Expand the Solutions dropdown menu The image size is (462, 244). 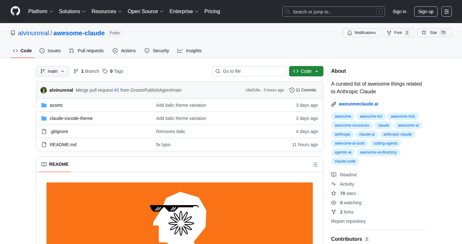72,12
